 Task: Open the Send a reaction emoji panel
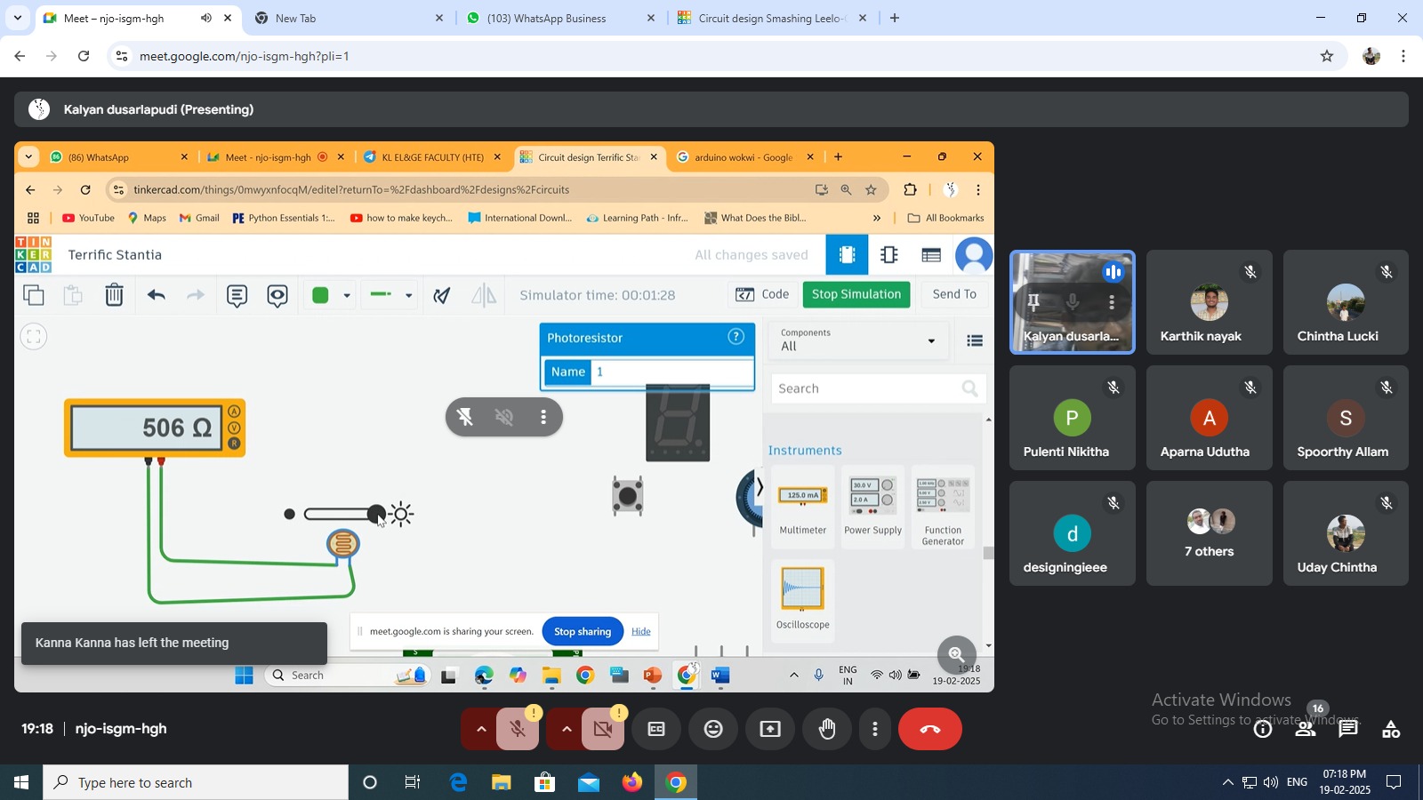[x=713, y=730]
